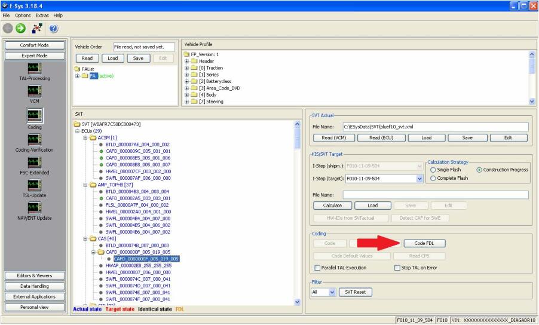Click the CAS [40] folder icon
This screenshot has width=539, height=325.
pos(93,239)
